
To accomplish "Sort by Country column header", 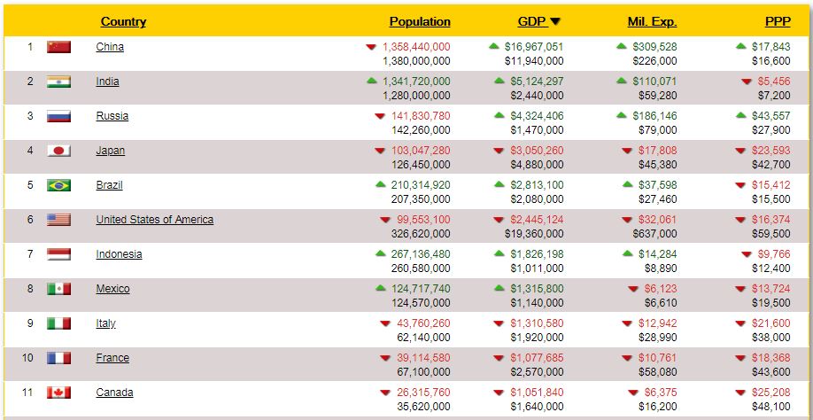I will click(x=123, y=21).
